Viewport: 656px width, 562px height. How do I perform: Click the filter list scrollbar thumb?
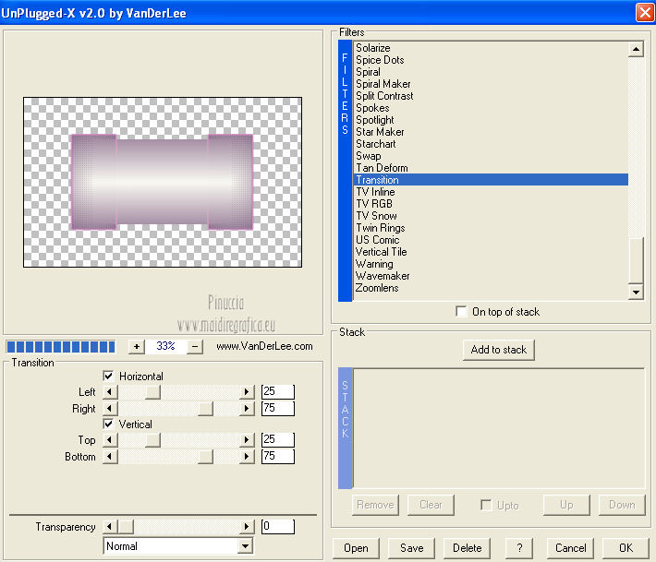click(x=636, y=261)
